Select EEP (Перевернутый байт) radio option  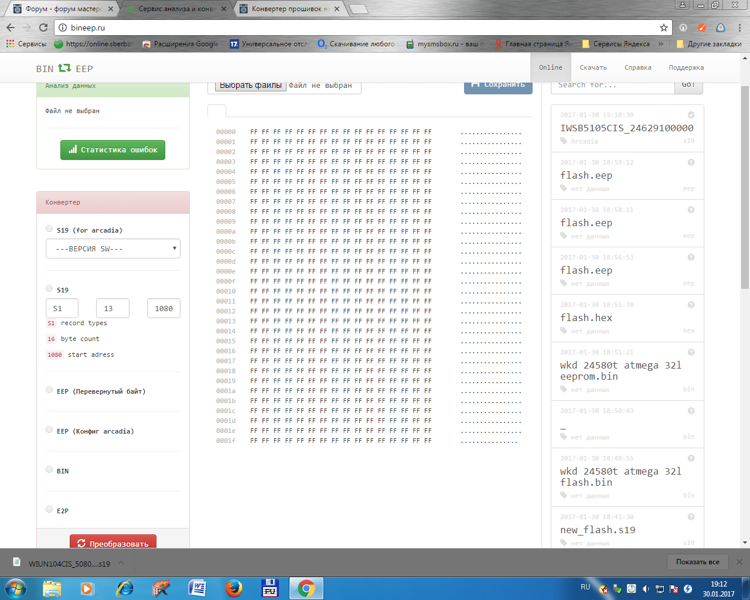pyautogui.click(x=49, y=390)
